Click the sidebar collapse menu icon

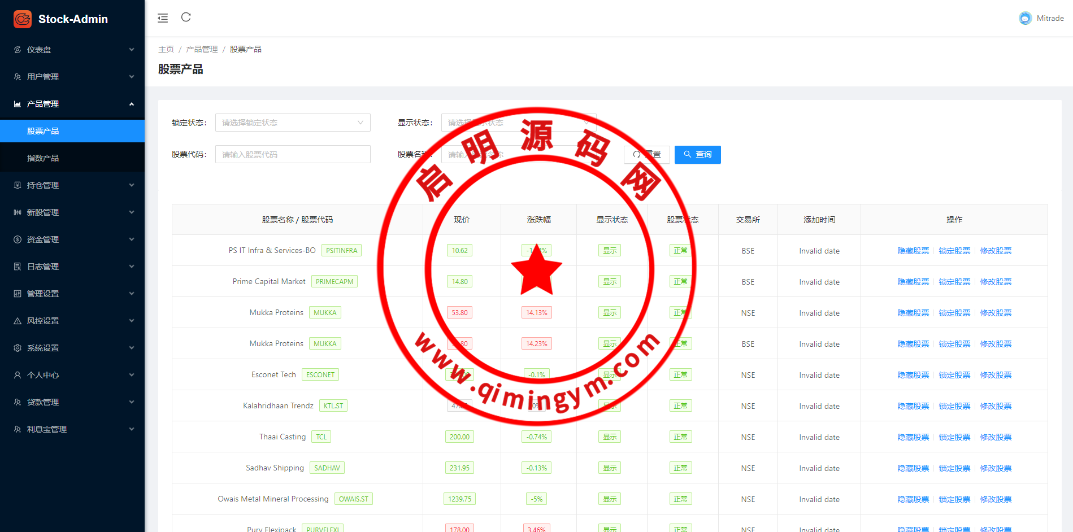163,18
